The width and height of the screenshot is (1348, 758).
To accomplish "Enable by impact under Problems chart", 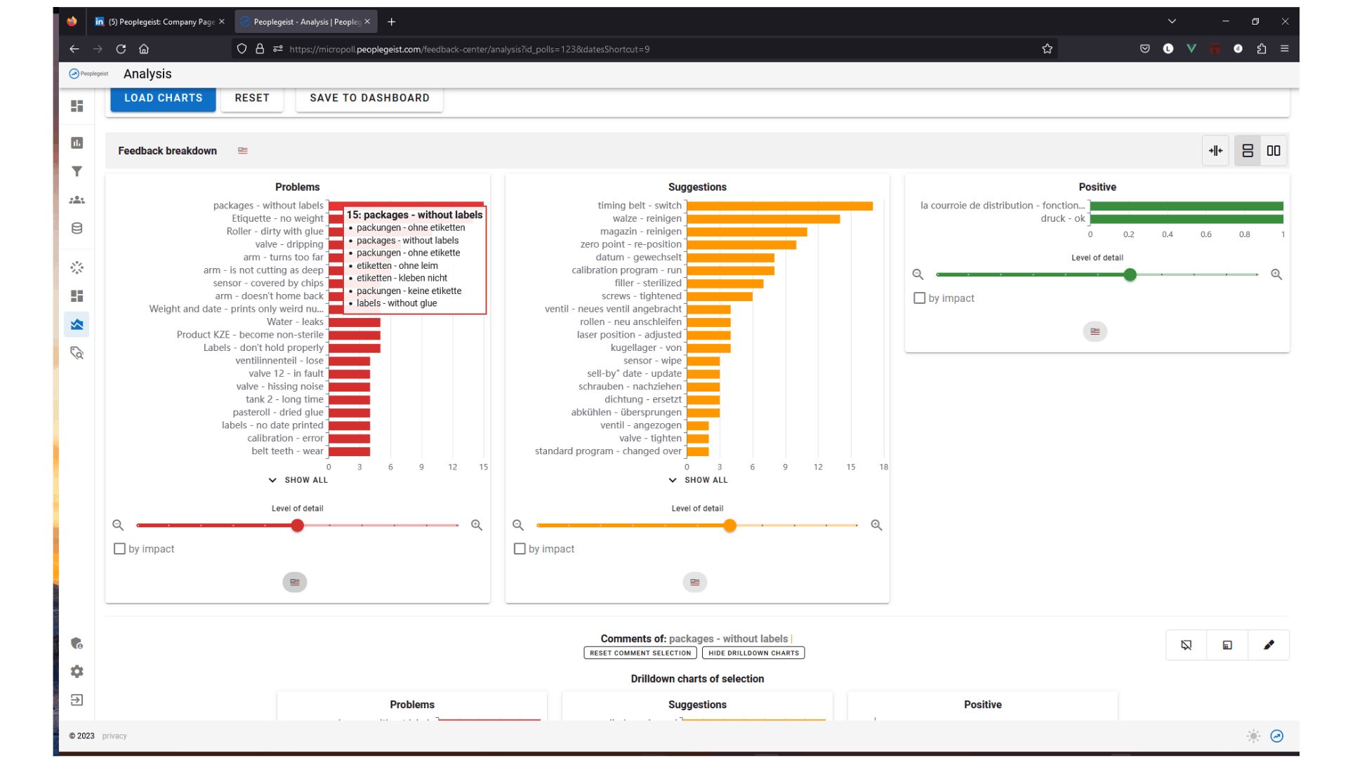I will point(119,549).
